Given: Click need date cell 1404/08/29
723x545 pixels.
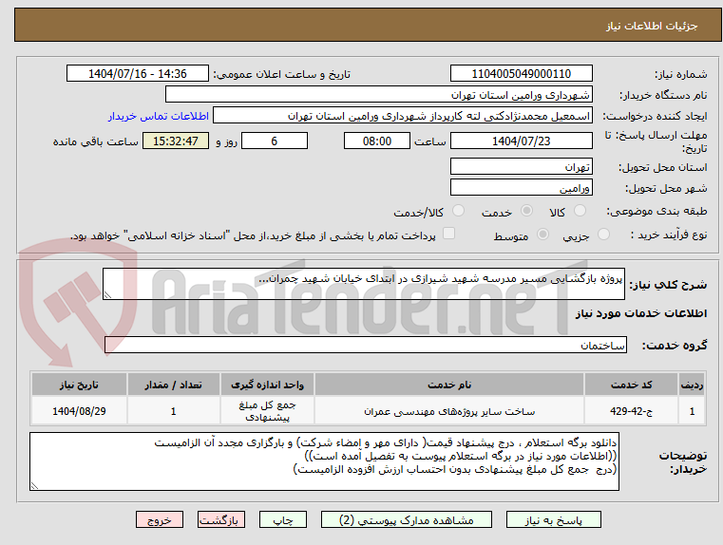Looking at the screenshot, I should [x=79, y=411].
